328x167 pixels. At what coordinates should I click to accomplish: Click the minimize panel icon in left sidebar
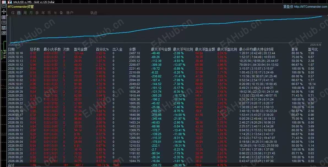point(4,6)
